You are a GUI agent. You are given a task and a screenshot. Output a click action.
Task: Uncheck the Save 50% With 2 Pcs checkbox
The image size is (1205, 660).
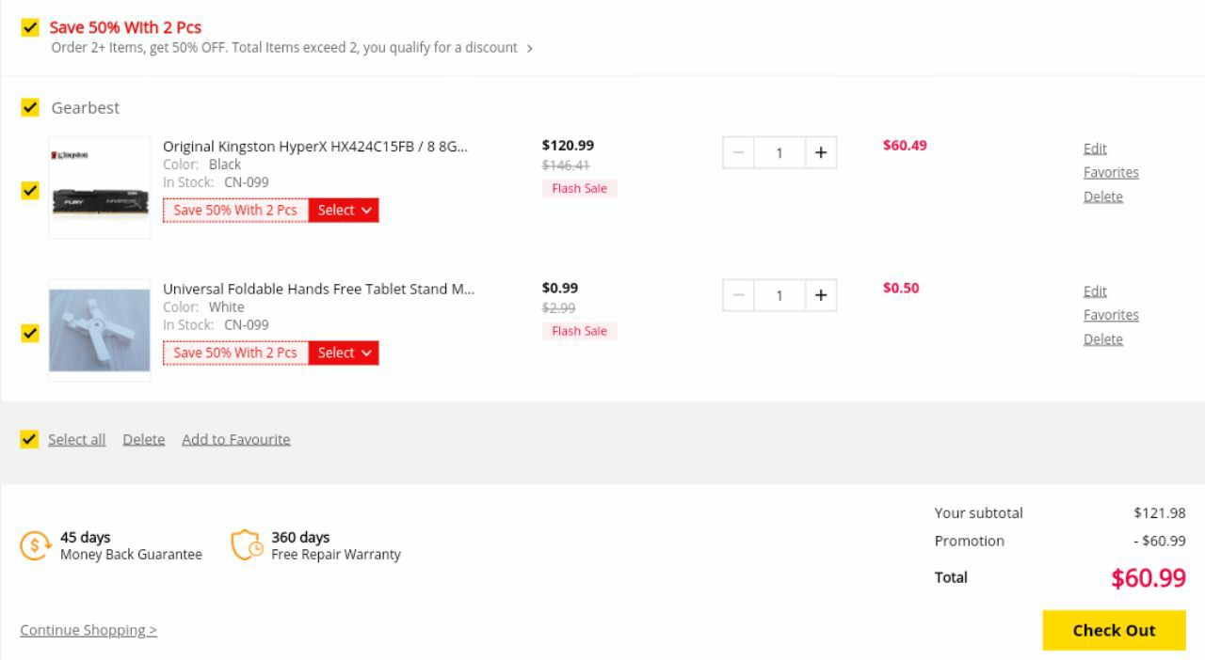click(30, 27)
